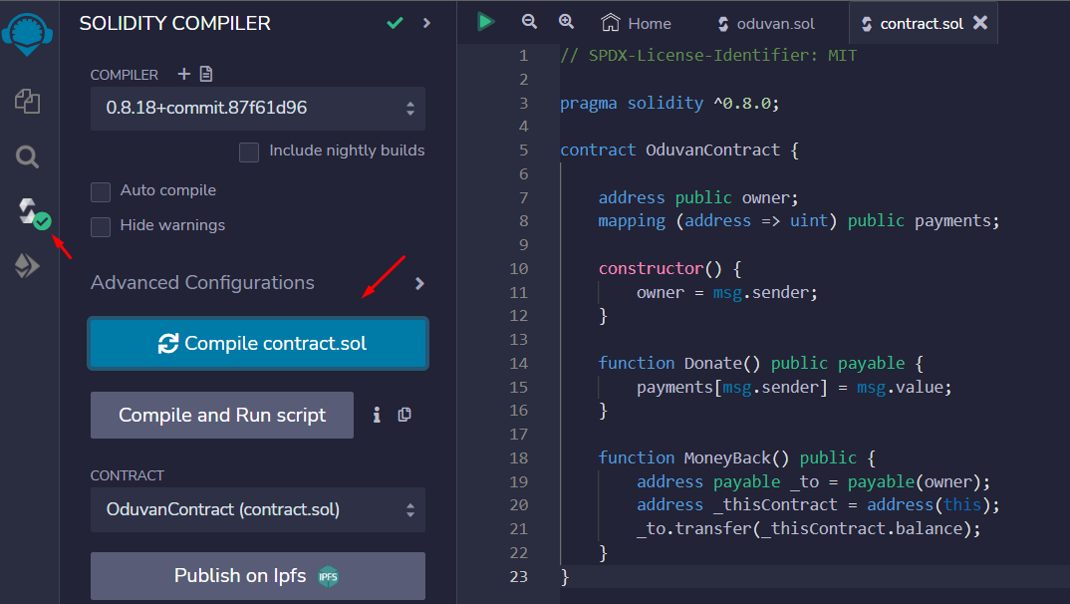Viewport: 1070px width, 604px height.
Task: Open the OduvanContract contract selector
Action: 258,509
